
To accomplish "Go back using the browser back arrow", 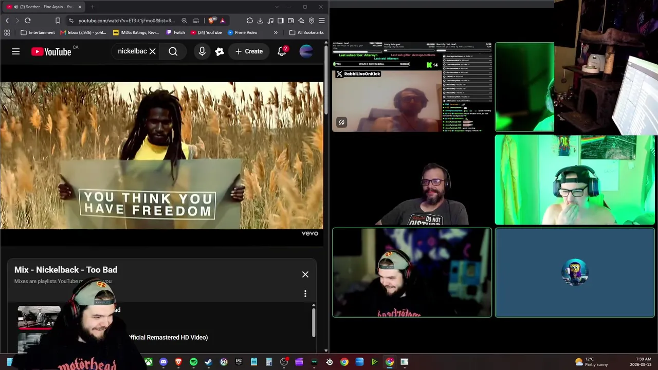I will tap(7, 21).
